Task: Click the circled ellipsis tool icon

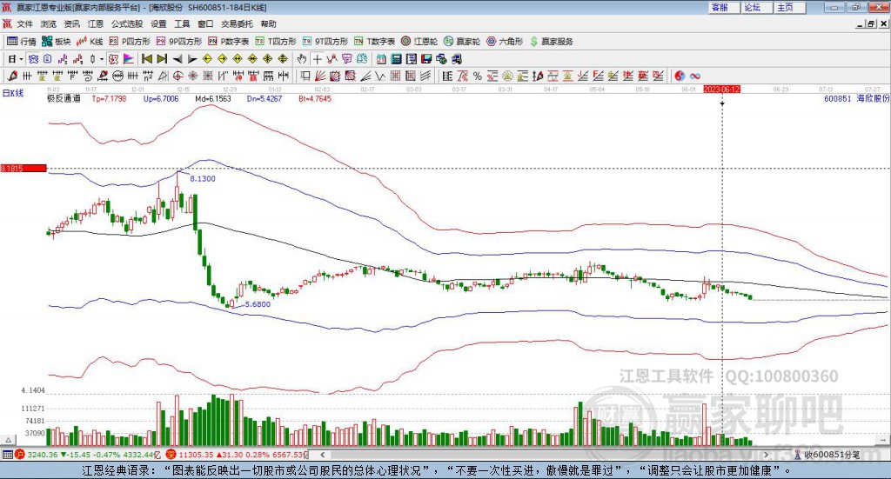Action: click(117, 76)
